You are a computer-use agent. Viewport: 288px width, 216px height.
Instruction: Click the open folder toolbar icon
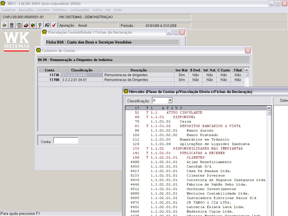(x=5, y=25)
